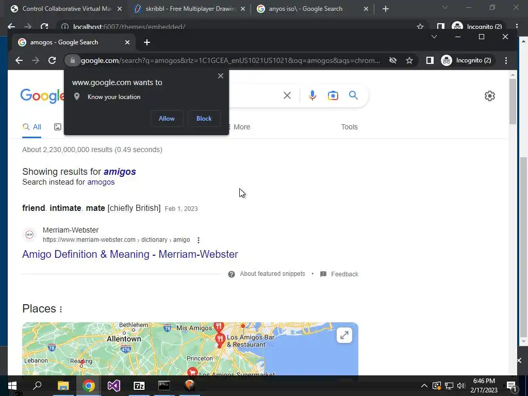Open the tab search chevron in the front window
The image size is (528, 396).
[x=434, y=37]
